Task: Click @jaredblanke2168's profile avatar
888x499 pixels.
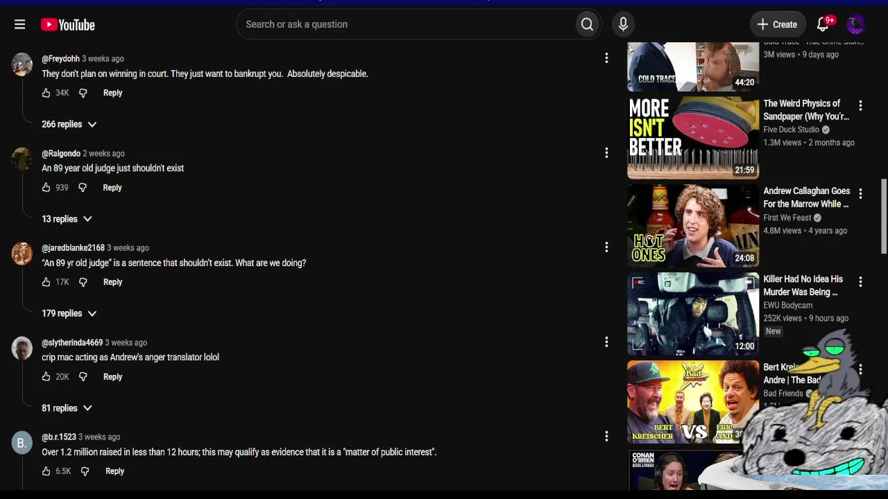Action: click(22, 253)
